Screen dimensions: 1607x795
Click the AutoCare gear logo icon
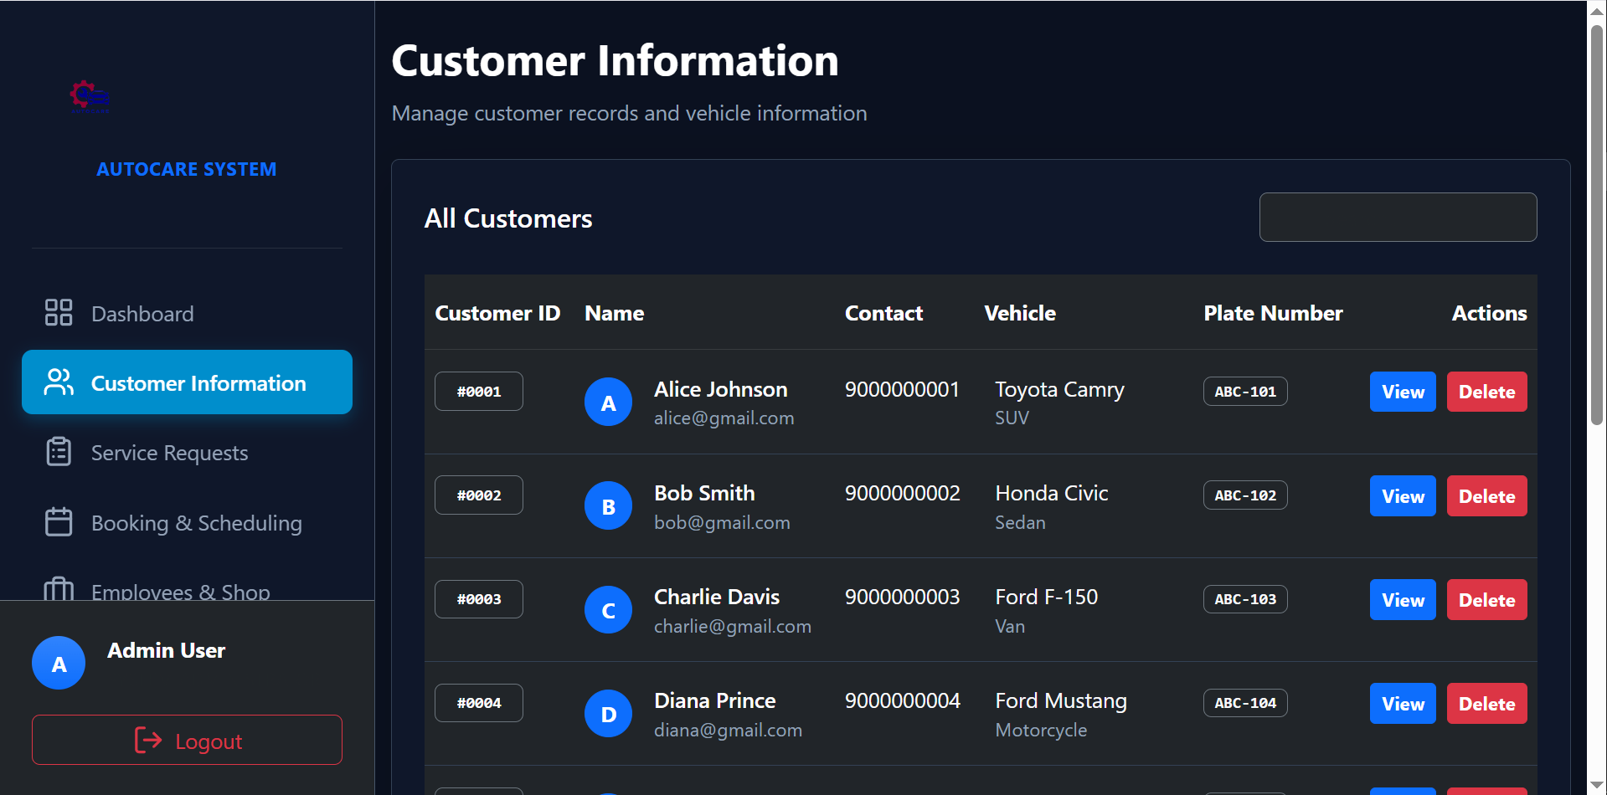click(90, 97)
